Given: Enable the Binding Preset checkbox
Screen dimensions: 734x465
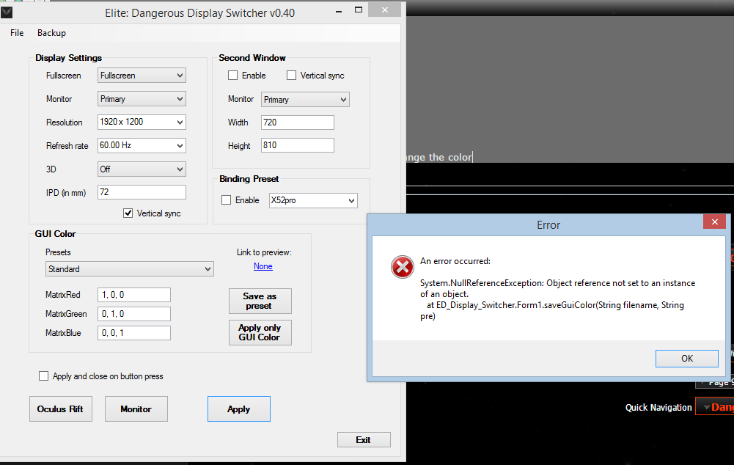Looking at the screenshot, I should coord(226,200).
